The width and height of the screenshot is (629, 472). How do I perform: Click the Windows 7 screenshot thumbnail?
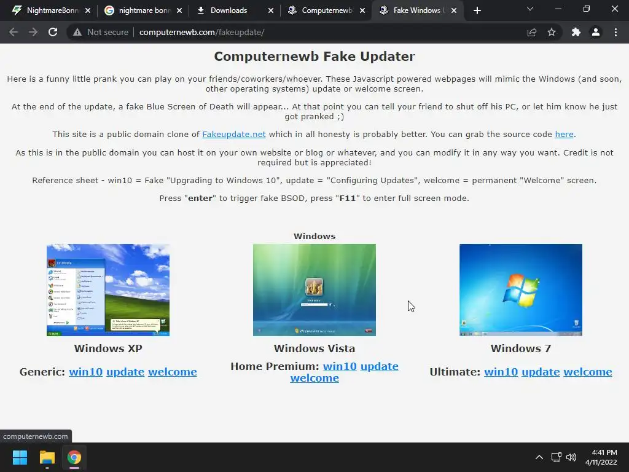coord(521,290)
